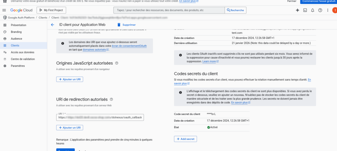Add a URI under Origines JavaScript
The image size is (337, 151).
coord(69,79)
